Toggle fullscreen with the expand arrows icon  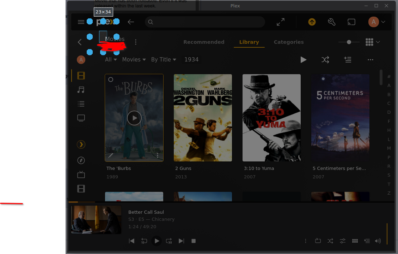[281, 22]
